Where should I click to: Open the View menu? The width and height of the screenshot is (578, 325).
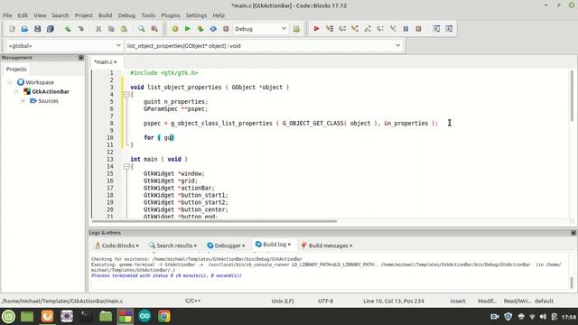pyautogui.click(x=40, y=15)
